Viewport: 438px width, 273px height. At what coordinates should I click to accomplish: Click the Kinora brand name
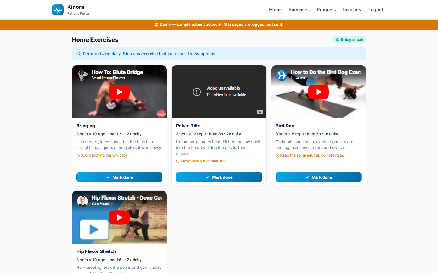coord(75,7)
